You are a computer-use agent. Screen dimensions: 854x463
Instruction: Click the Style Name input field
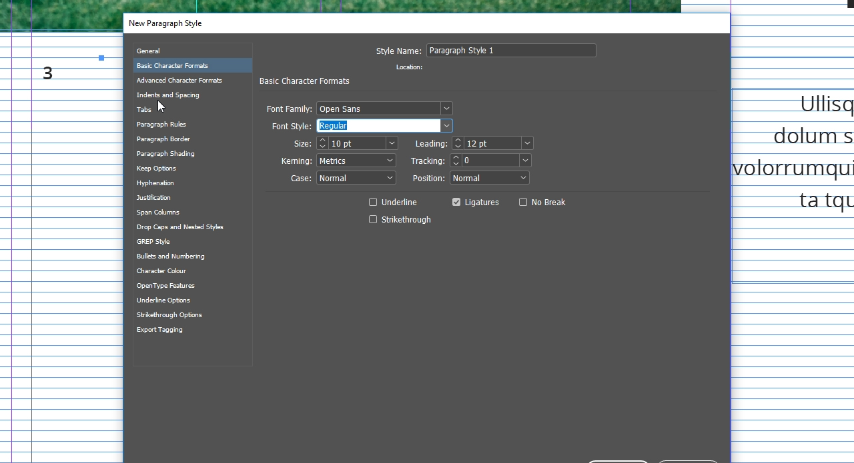[x=510, y=50]
